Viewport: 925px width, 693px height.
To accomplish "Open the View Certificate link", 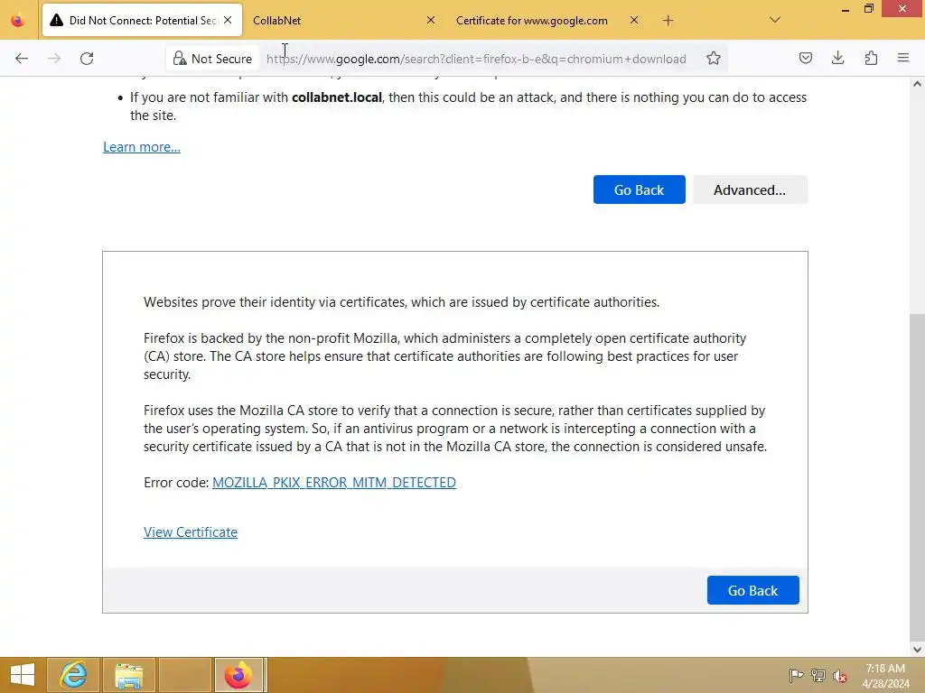I will tap(191, 532).
